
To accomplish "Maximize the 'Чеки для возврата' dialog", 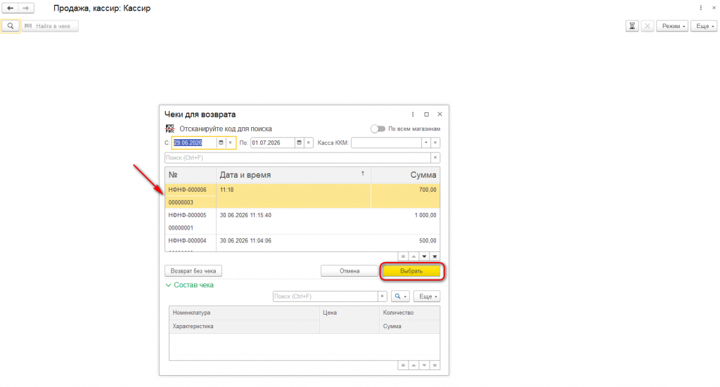I will (x=426, y=114).
